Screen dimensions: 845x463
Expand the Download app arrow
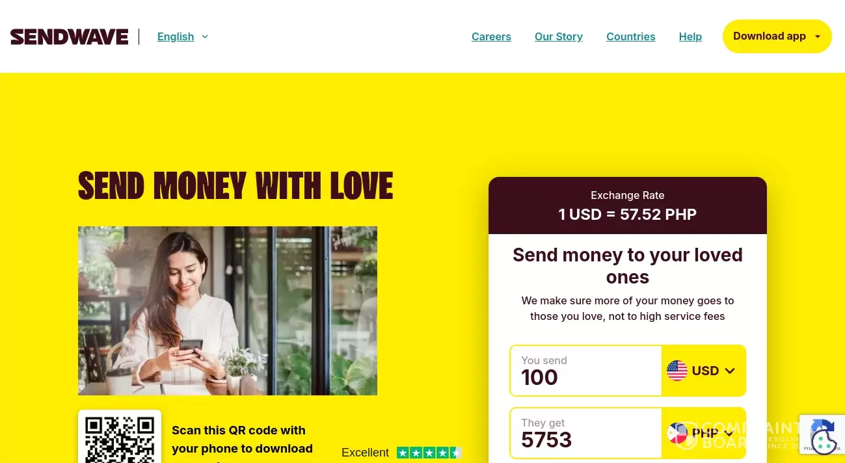(818, 36)
